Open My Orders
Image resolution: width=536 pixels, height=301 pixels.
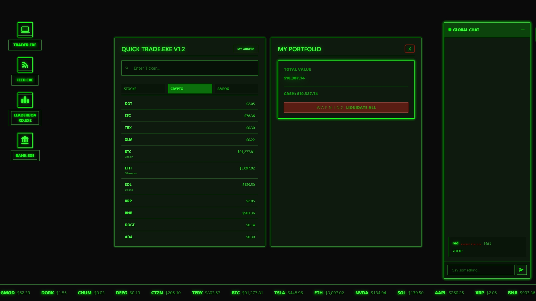(x=246, y=49)
